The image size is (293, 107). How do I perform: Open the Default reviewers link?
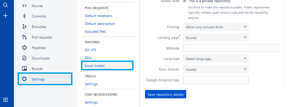(98, 16)
